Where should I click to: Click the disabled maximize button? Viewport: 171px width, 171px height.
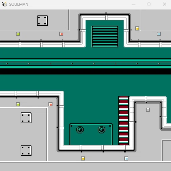[149, 4]
